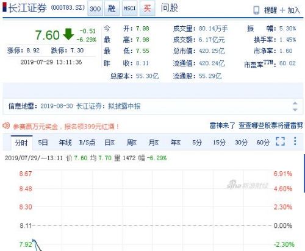Open the 问股 link
The height and width of the screenshot is (251, 305).
click(x=170, y=8)
